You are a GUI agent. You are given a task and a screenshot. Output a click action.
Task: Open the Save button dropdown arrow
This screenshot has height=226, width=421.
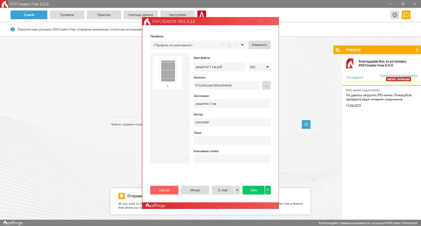pyautogui.click(x=268, y=190)
